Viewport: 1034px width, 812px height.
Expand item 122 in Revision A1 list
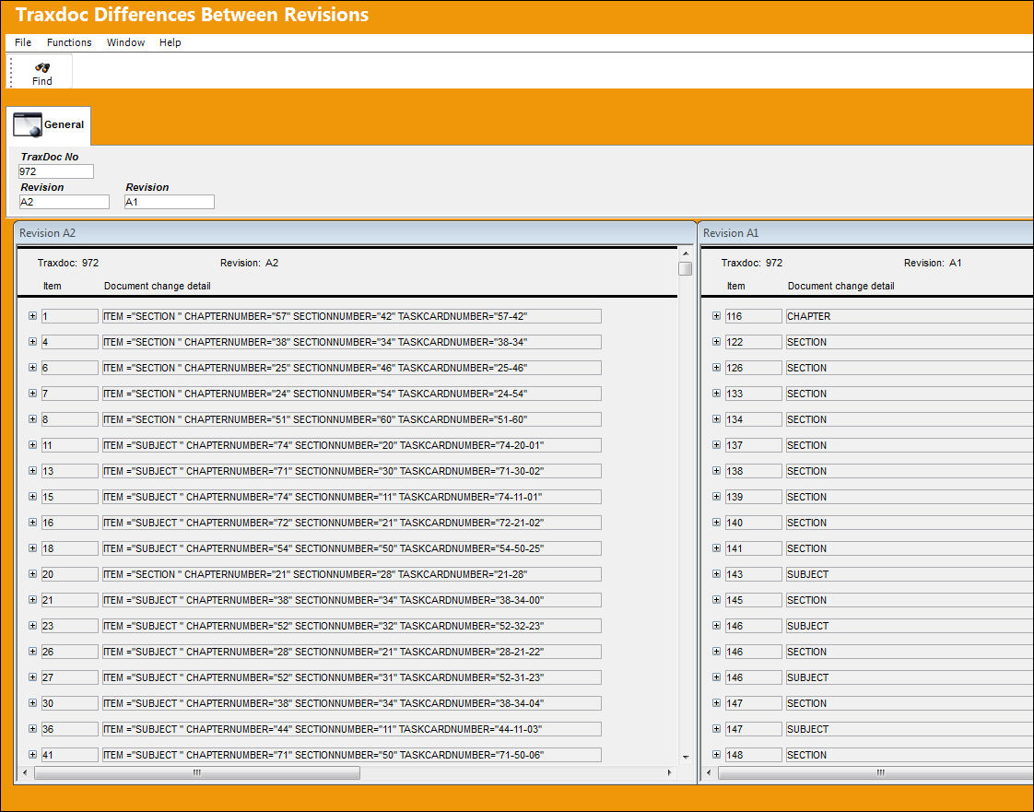(x=716, y=342)
